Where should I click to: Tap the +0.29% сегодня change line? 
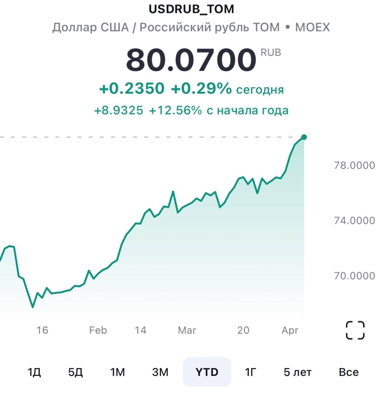[191, 89]
